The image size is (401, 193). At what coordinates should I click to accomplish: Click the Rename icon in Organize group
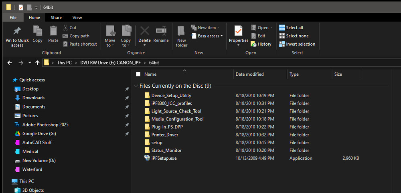161,31
